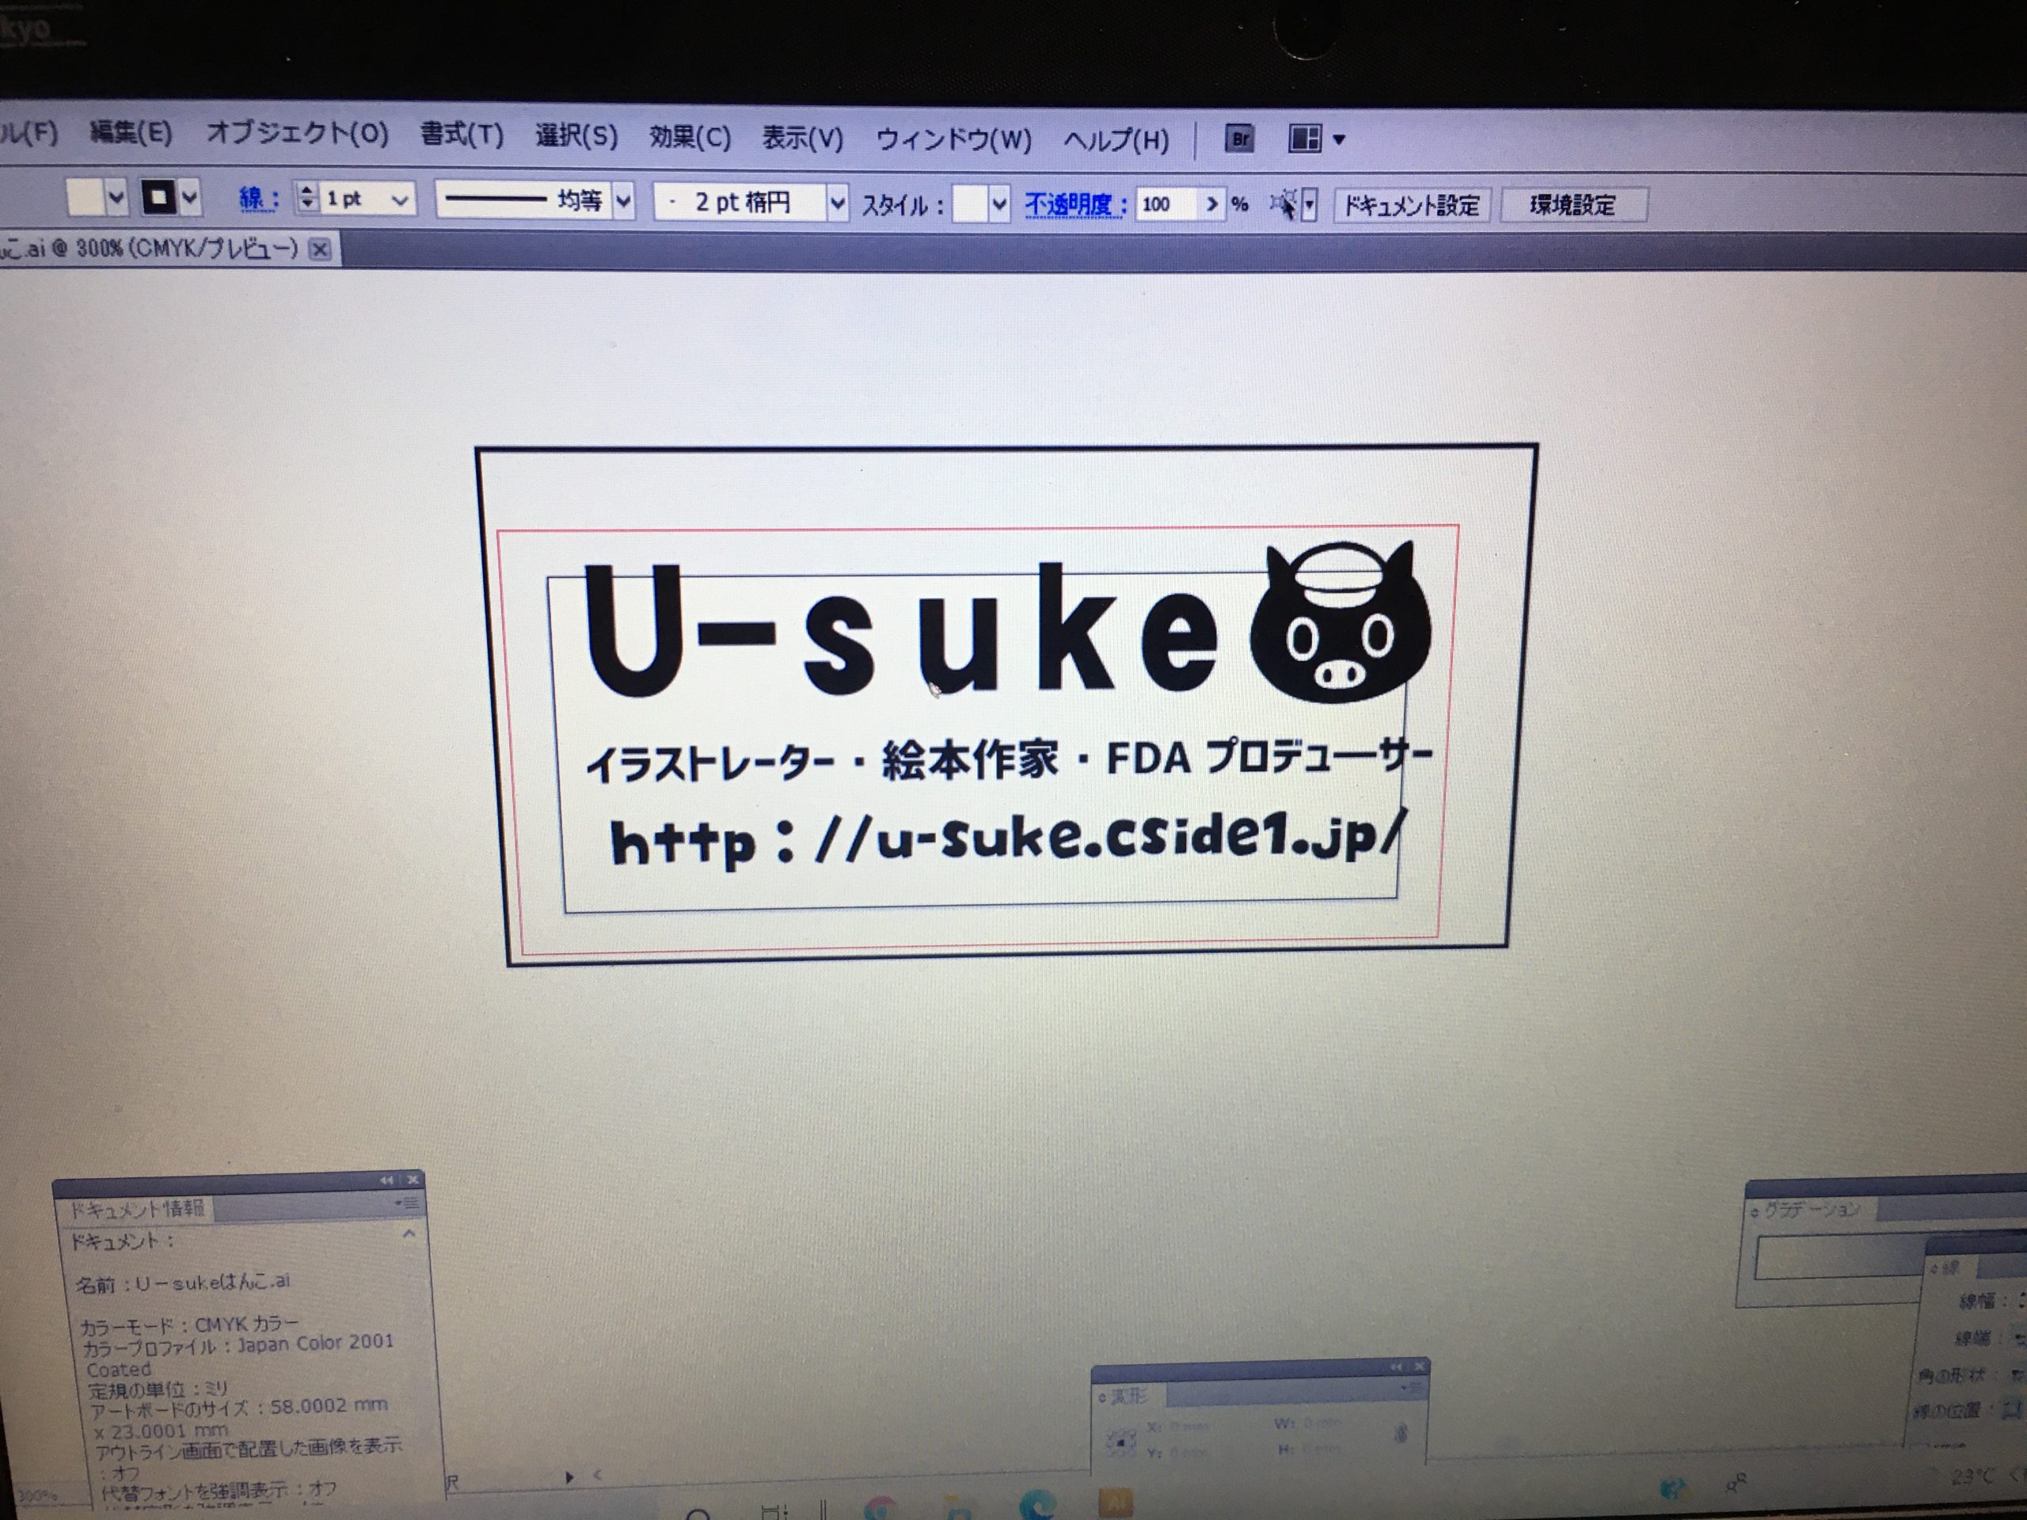The image size is (2027, 1520).
Task: Click the pig face logo on artboard
Action: (x=1339, y=621)
